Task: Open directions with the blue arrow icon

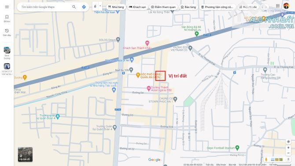Action: (84, 7)
